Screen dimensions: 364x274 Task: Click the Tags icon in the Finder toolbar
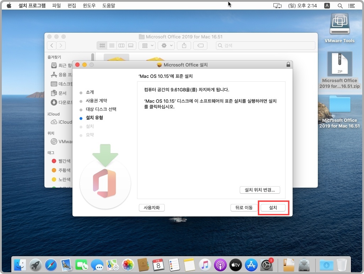tap(200, 45)
